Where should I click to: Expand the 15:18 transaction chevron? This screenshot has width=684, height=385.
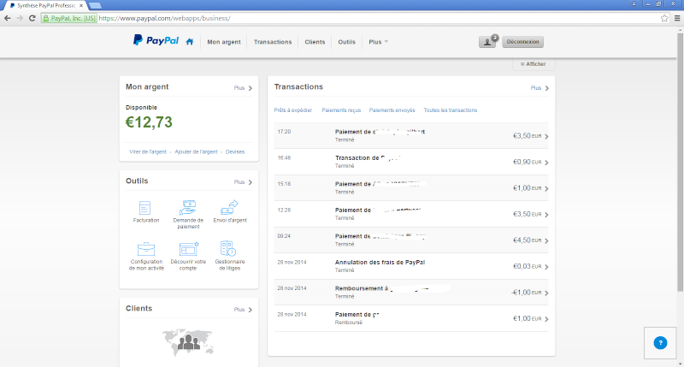[x=546, y=188]
